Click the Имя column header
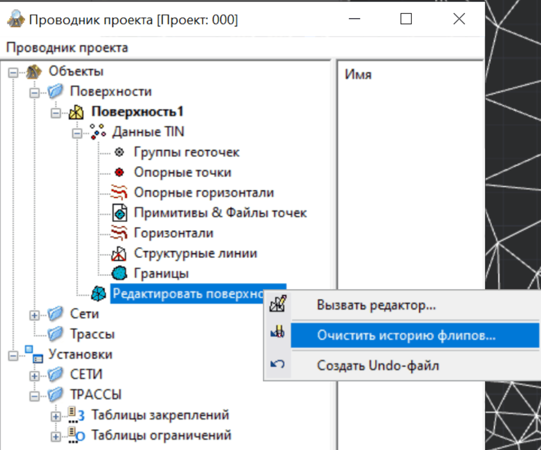Image resolution: width=541 pixels, height=450 pixels. coord(358,75)
